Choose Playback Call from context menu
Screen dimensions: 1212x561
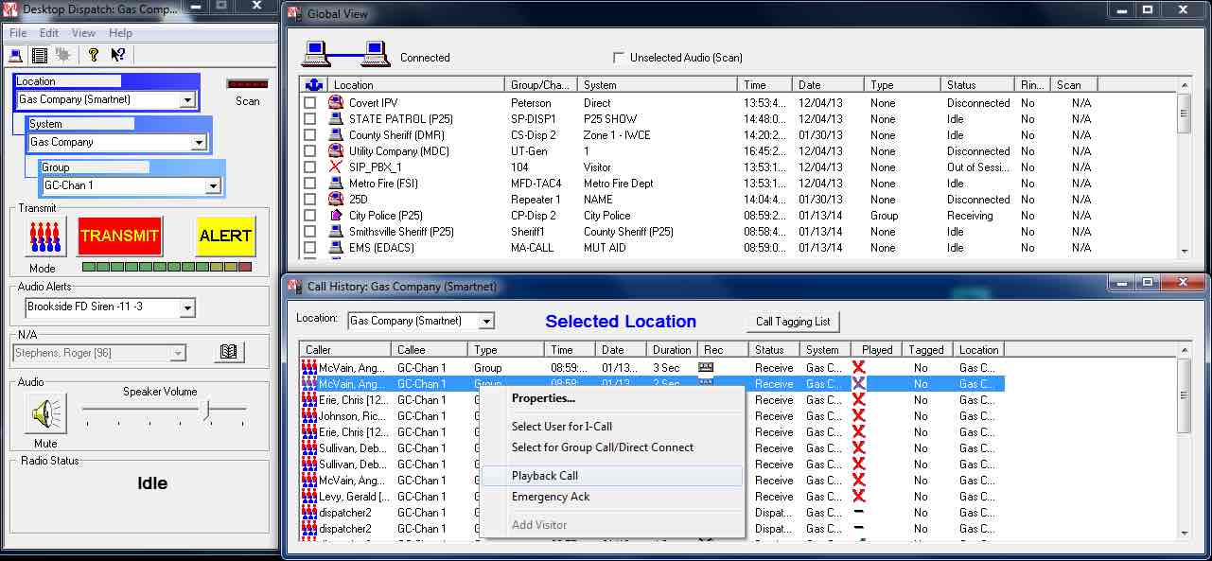pos(545,476)
